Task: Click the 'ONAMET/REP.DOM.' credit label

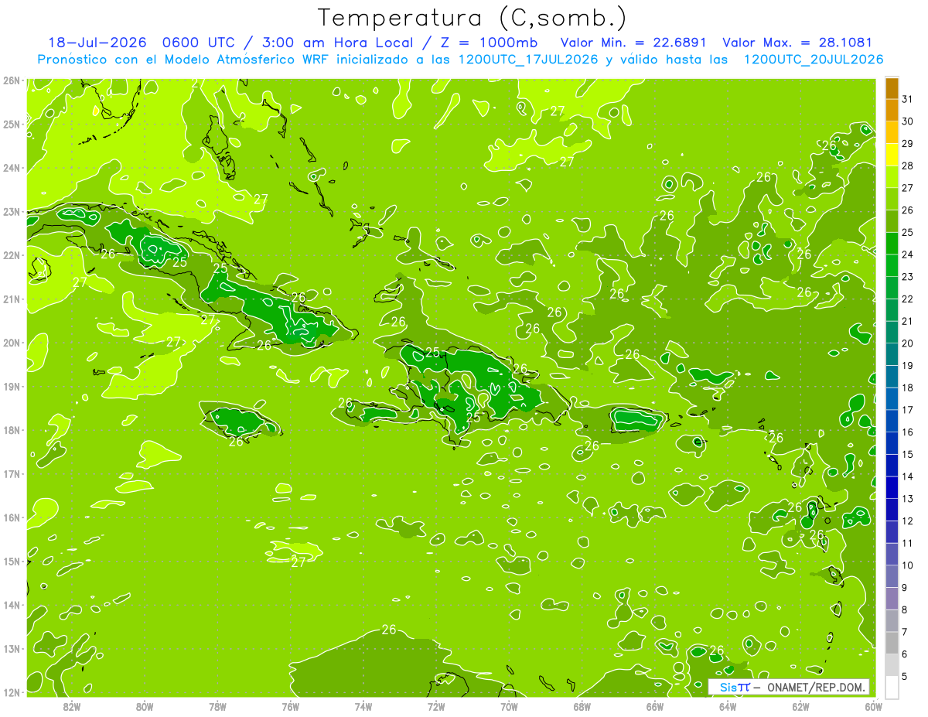Action: click(815, 687)
